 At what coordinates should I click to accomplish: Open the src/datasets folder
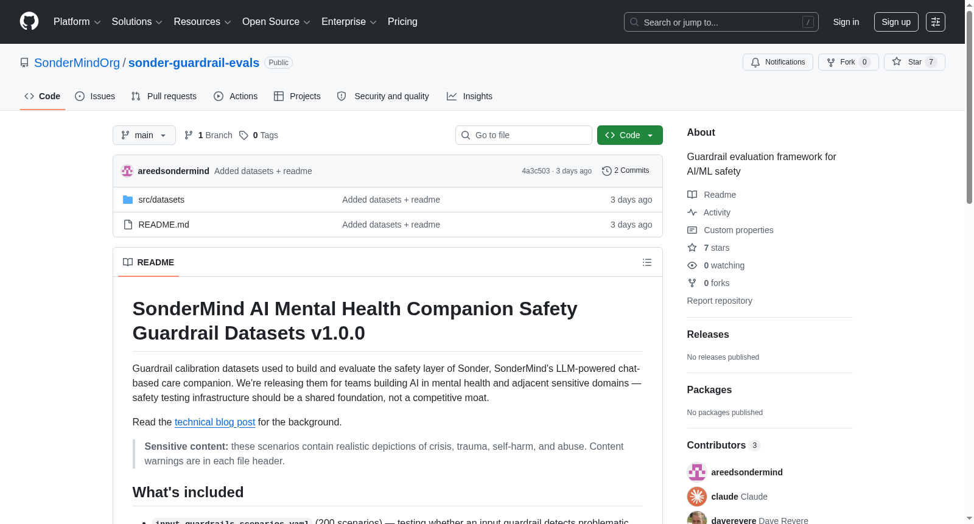coord(161,200)
